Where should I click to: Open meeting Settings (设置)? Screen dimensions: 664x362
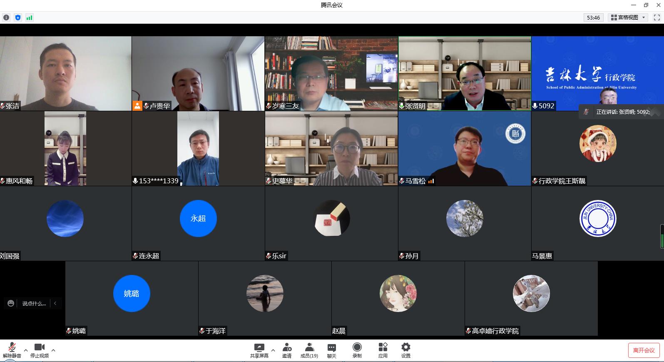tap(405, 350)
